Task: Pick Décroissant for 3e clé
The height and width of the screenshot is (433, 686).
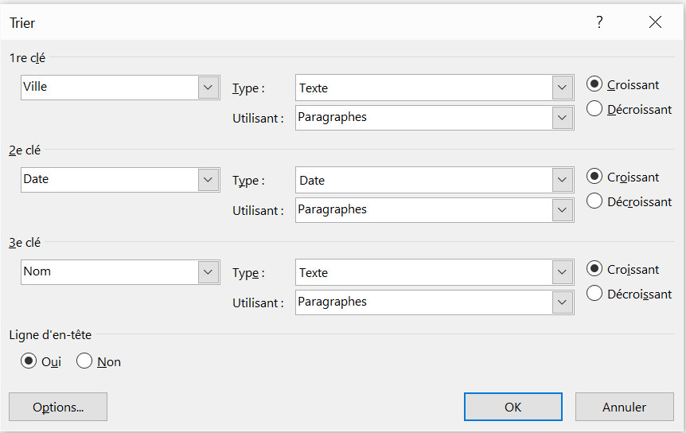Action: tap(594, 294)
